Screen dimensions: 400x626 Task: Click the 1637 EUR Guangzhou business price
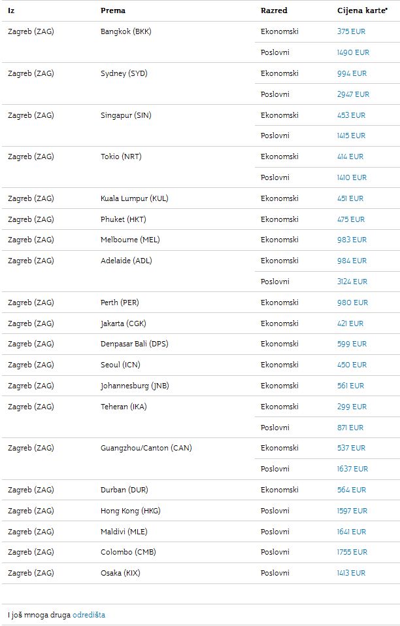pyautogui.click(x=352, y=469)
